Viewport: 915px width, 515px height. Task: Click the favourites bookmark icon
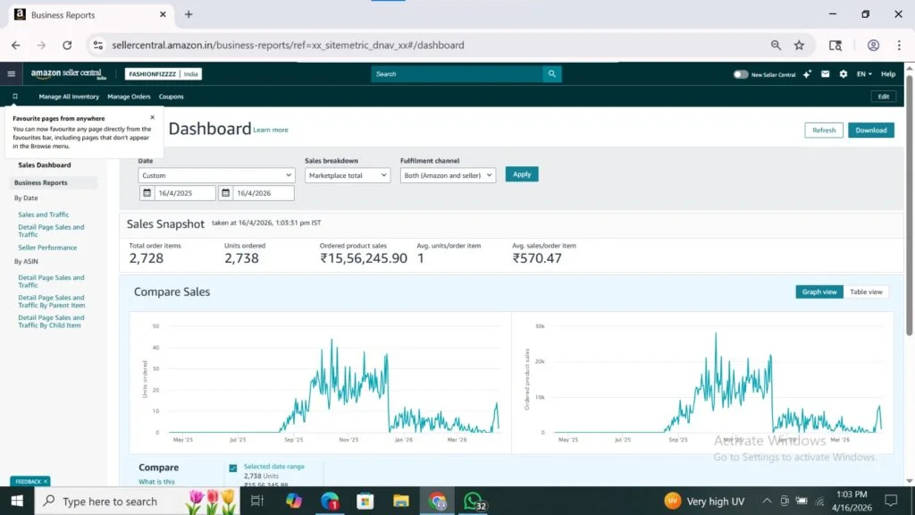point(15,97)
